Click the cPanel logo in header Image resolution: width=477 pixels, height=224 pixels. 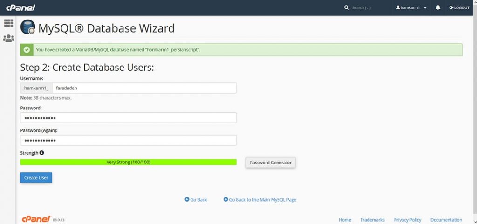click(x=20, y=7)
